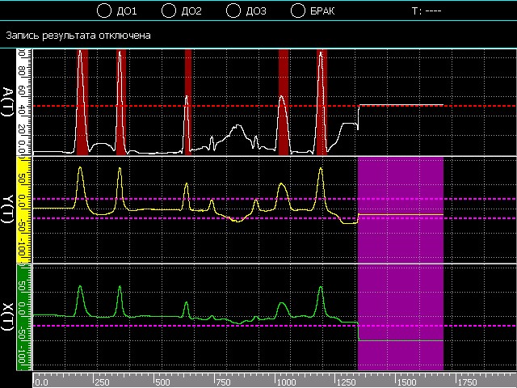Select the ДО3 radio indicator
The height and width of the screenshot is (388, 517).
233,11
